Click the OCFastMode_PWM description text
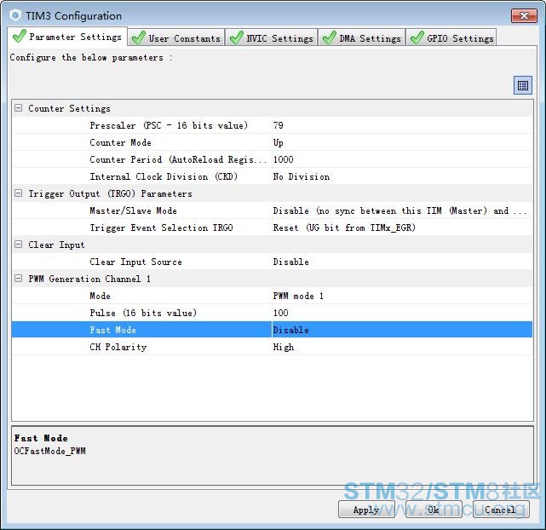Screen dimensions: 546x530 pos(49,451)
